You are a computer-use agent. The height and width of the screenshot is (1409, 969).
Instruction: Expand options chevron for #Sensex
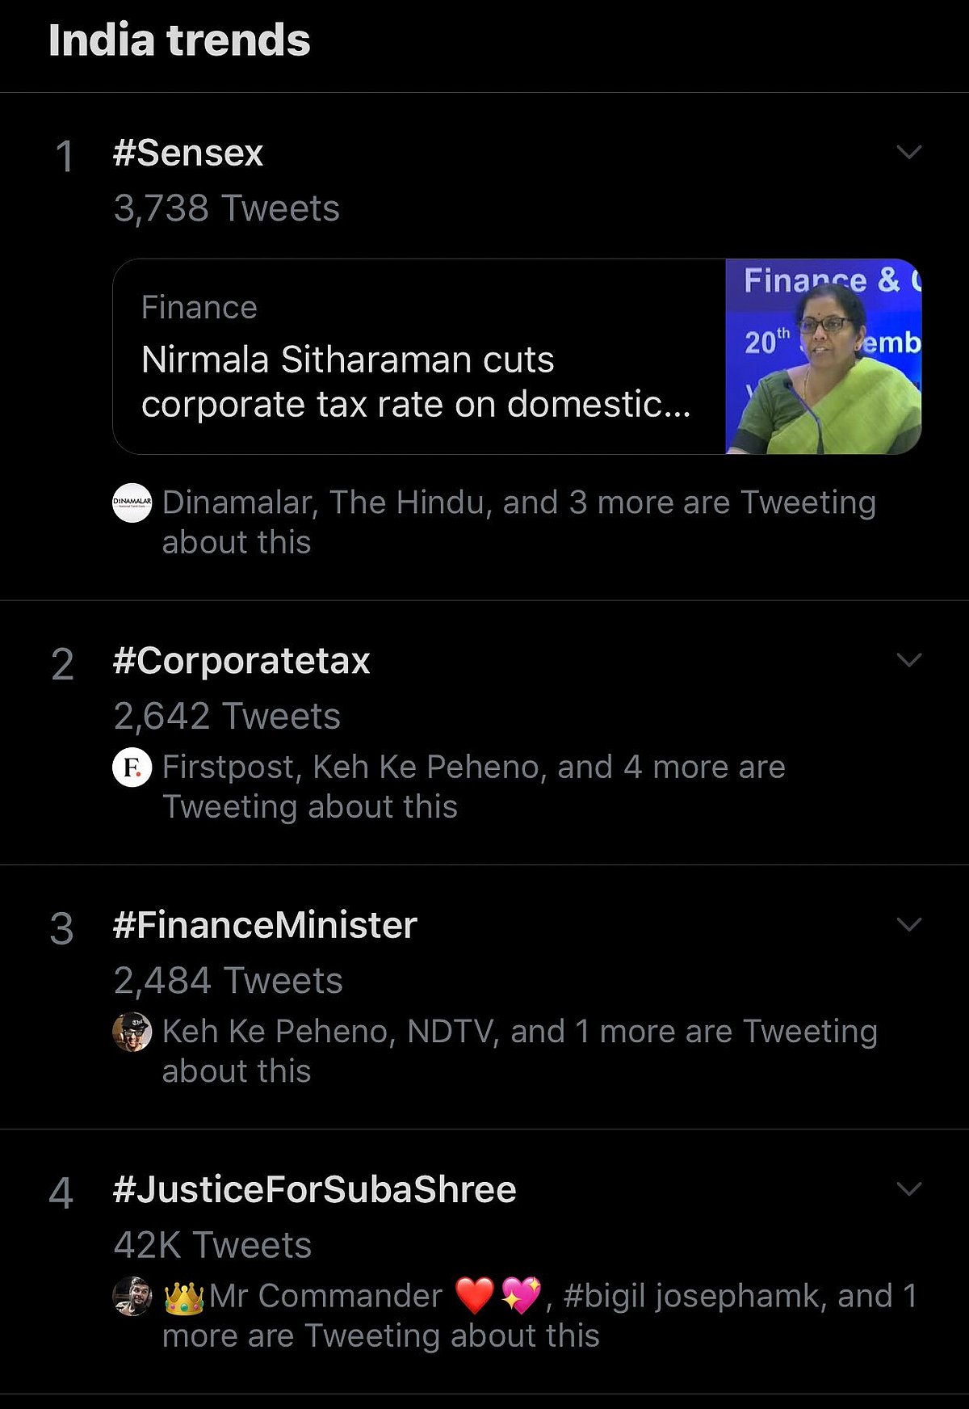909,153
